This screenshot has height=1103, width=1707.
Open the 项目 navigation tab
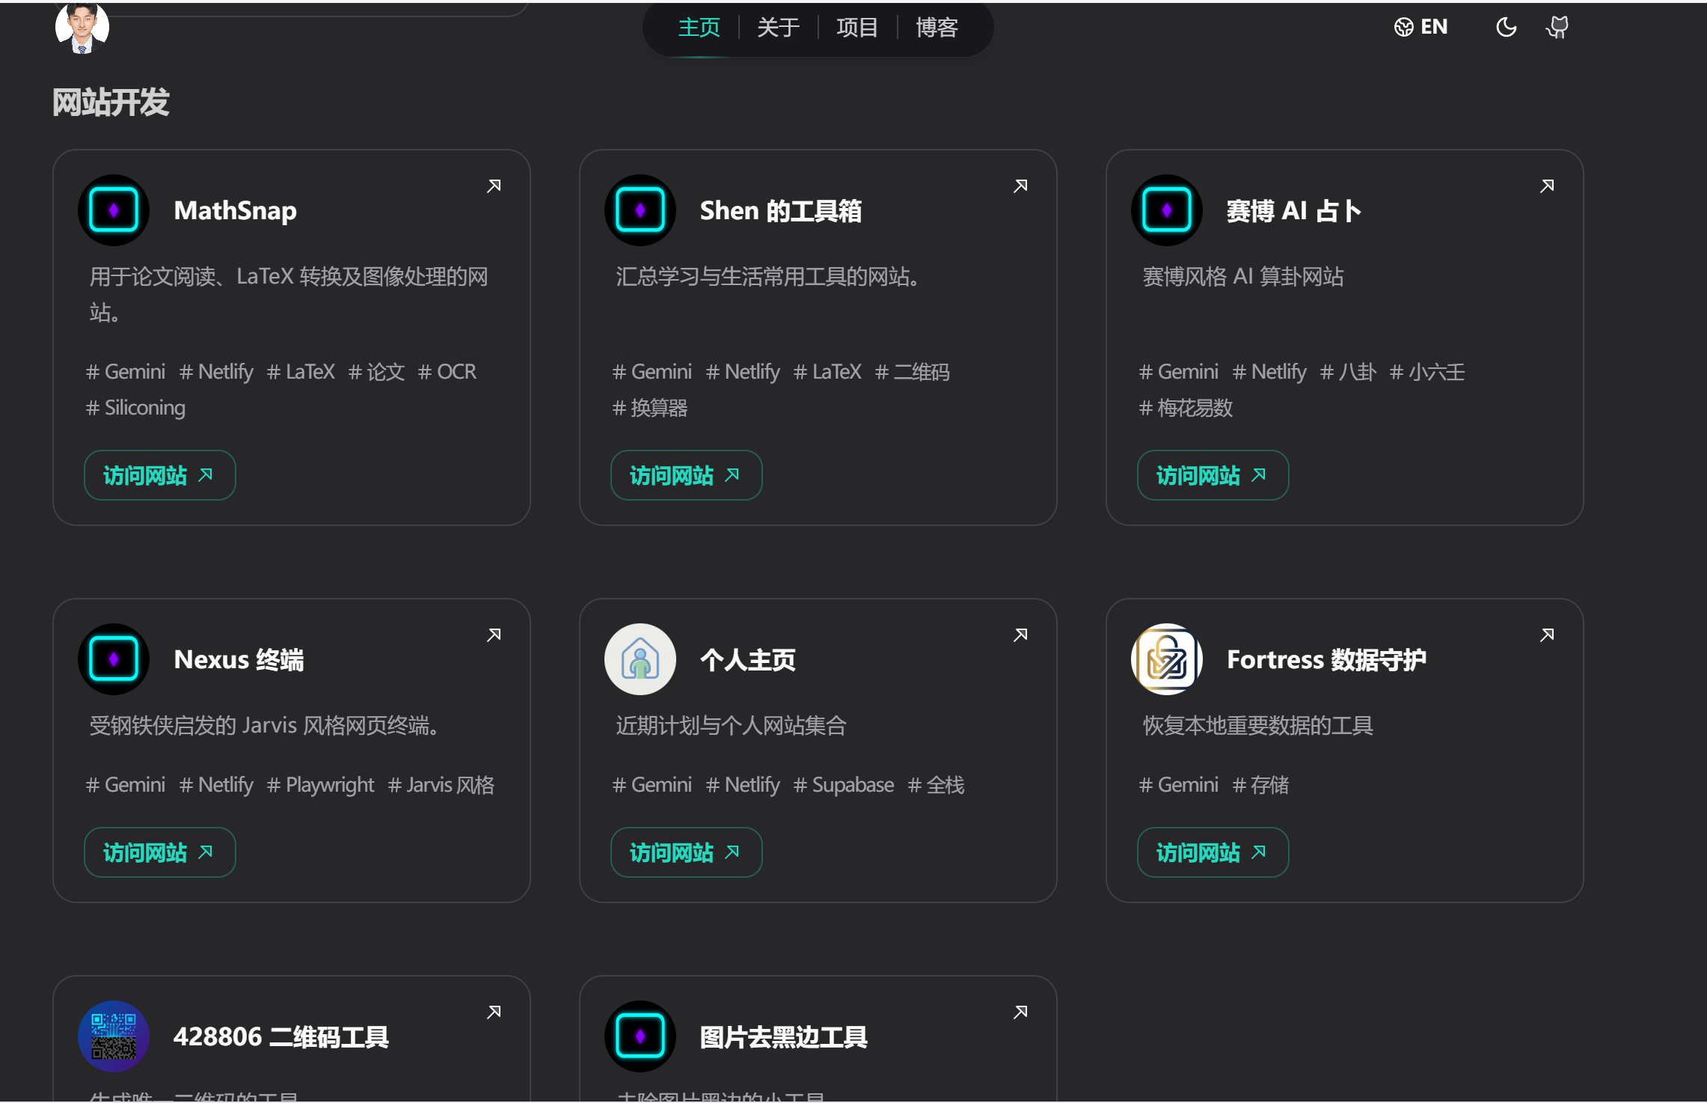(857, 27)
